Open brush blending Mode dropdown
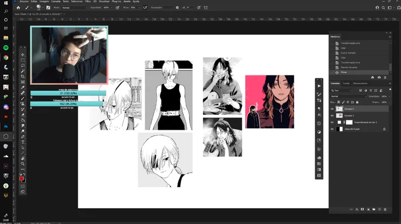401x224 pixels. click(x=74, y=8)
